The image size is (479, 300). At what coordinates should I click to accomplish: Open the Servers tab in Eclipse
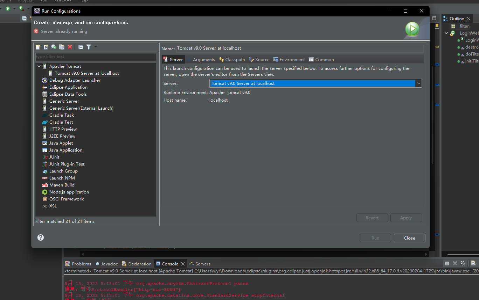(x=200, y=264)
